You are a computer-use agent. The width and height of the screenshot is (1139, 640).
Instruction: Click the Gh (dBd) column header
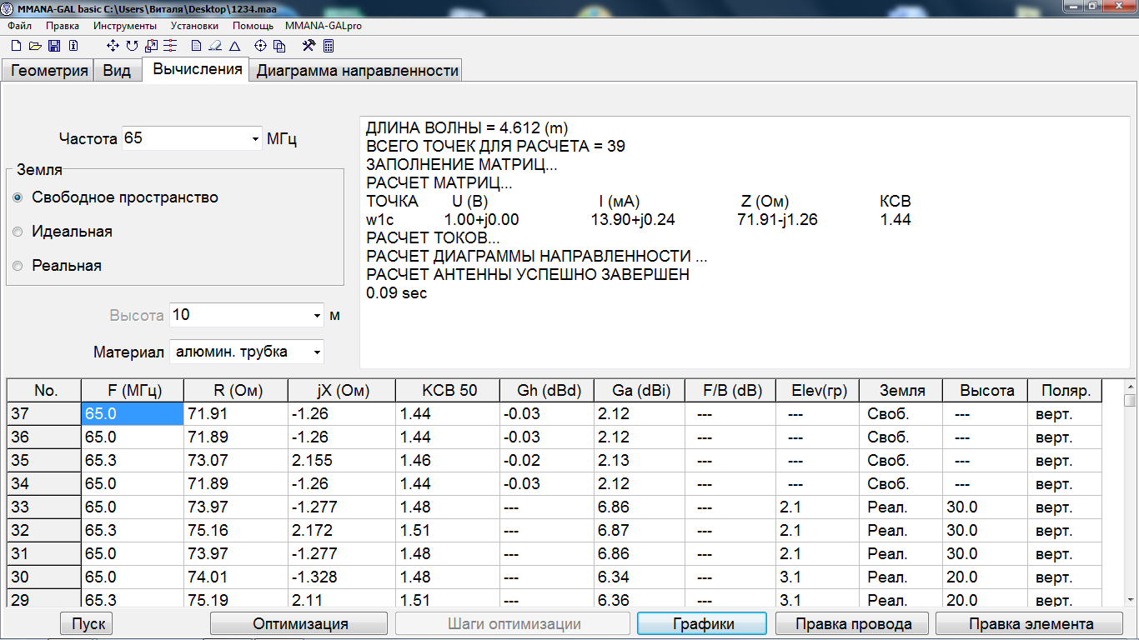click(547, 390)
